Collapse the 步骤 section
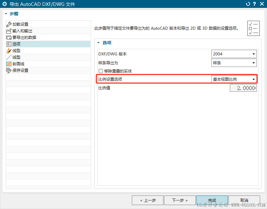 [x=6, y=14]
